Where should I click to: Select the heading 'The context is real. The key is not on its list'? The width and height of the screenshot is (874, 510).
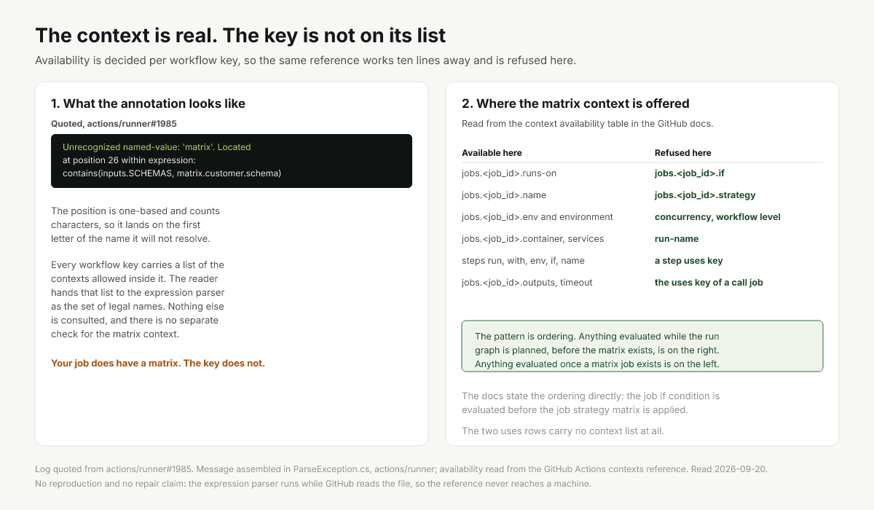point(240,35)
